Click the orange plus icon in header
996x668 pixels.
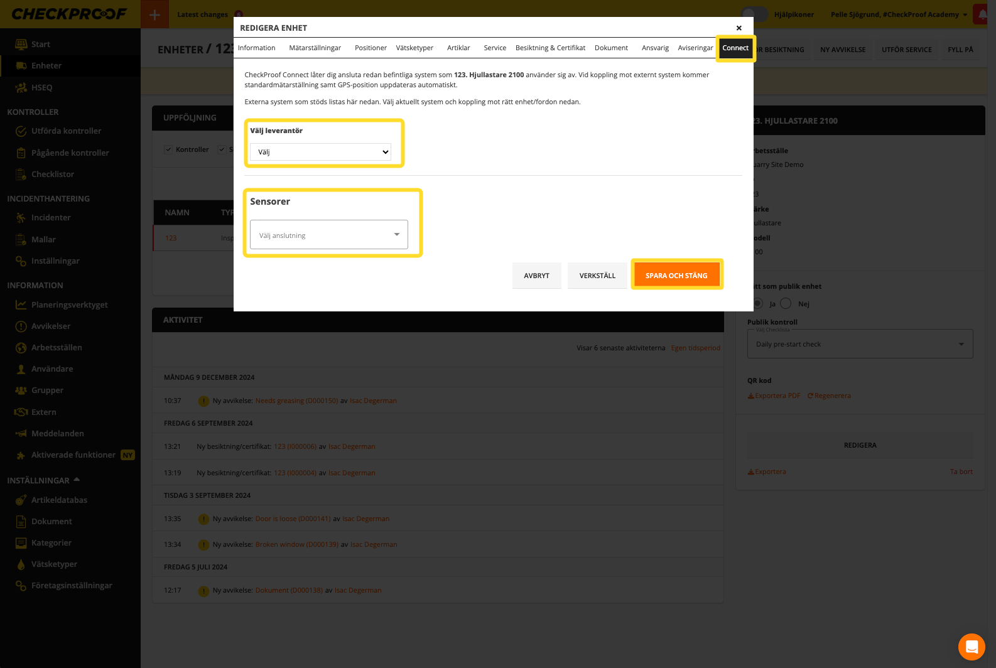pos(154,14)
